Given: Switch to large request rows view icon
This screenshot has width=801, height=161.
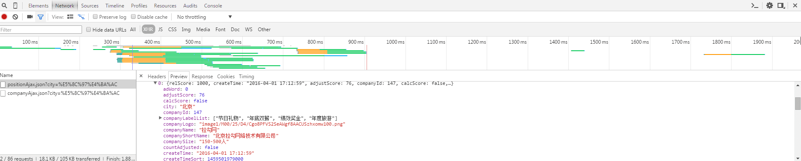Looking at the screenshot, I should coord(70,17).
